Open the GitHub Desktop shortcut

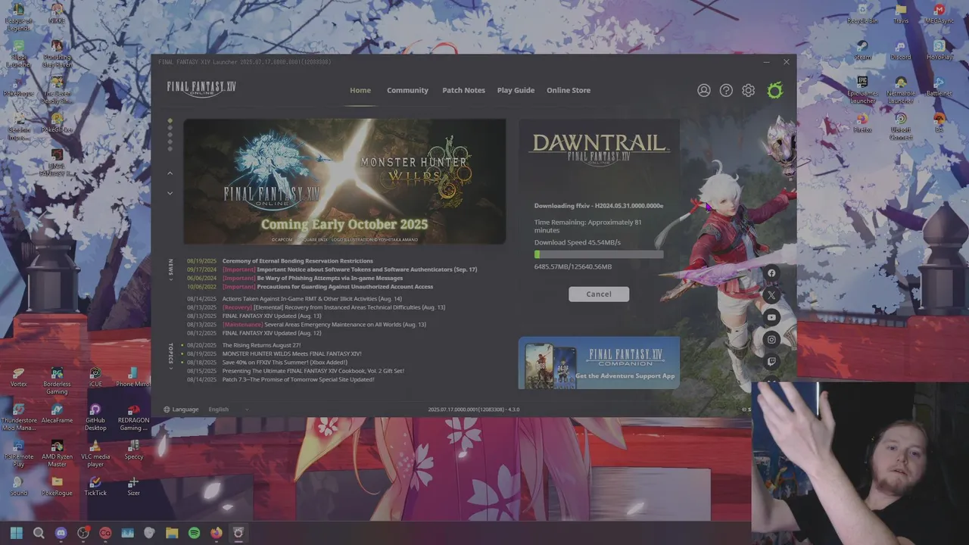95,418
